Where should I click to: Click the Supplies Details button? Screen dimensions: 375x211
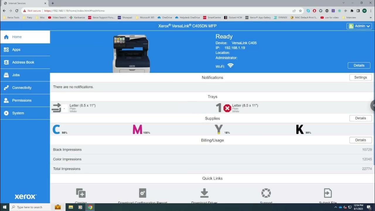pos(361,118)
